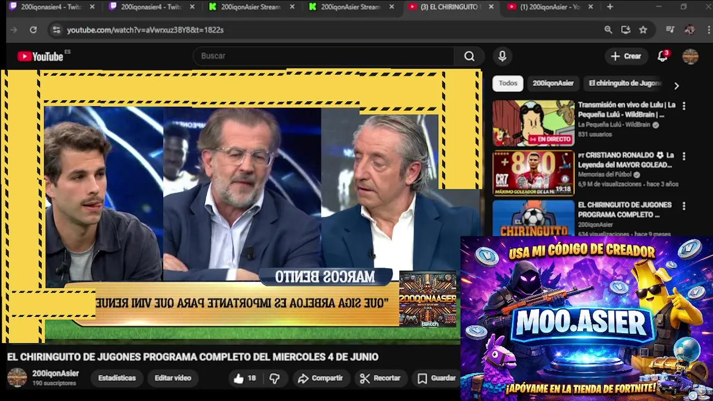Bookmark this page with the star icon

643,30
